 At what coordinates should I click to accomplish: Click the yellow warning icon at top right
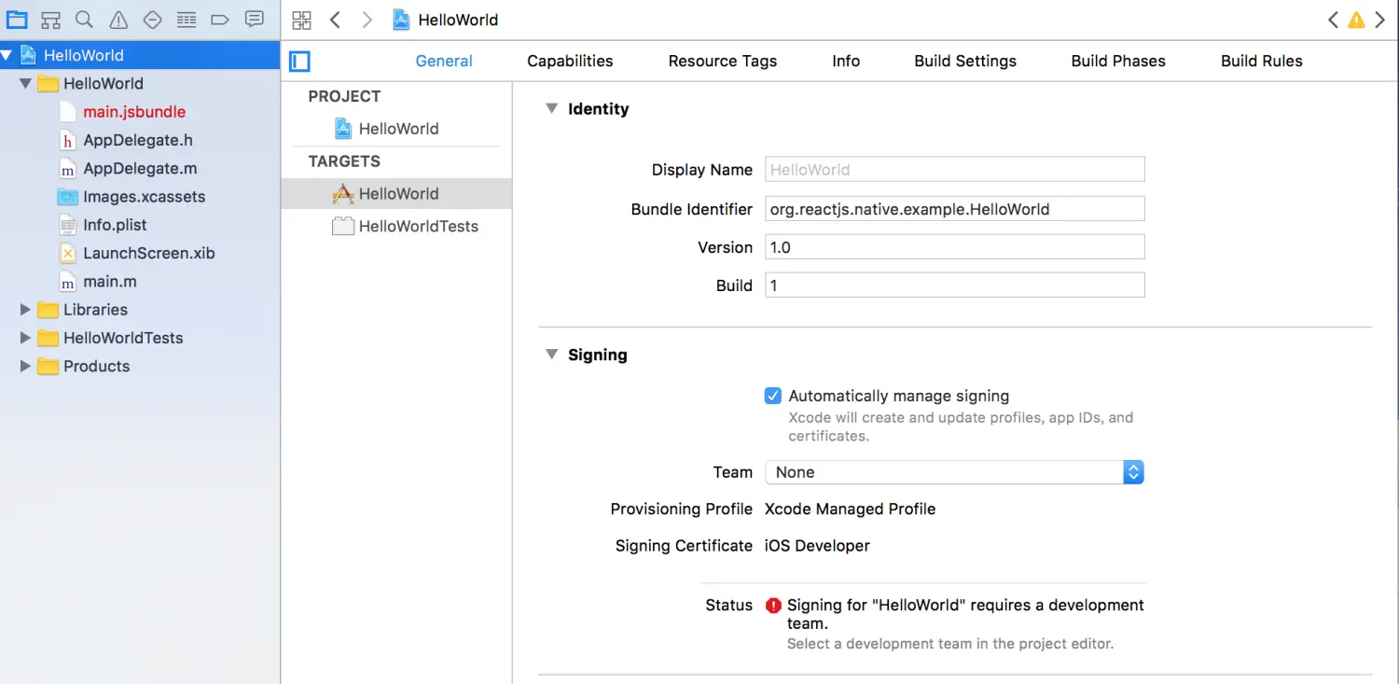pos(1356,20)
